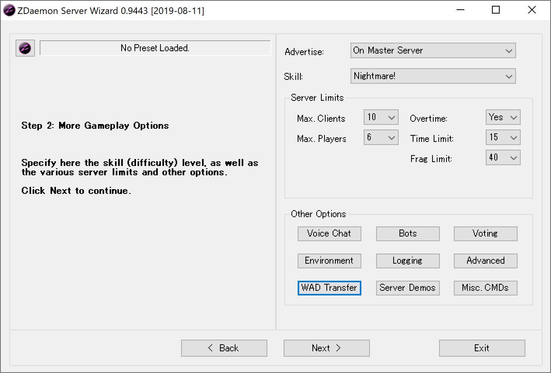Click the WAD Transfer button

pyautogui.click(x=329, y=288)
